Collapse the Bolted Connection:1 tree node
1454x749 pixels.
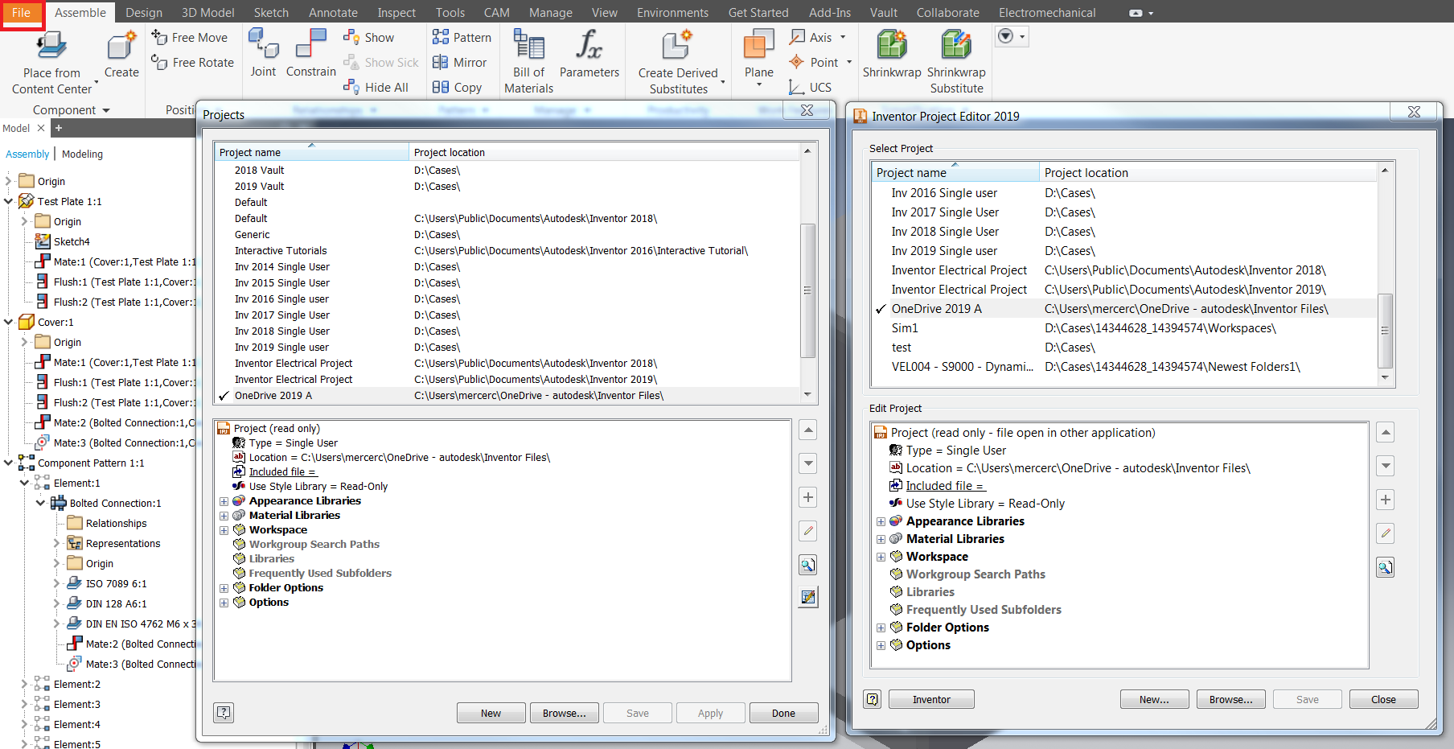(x=40, y=503)
